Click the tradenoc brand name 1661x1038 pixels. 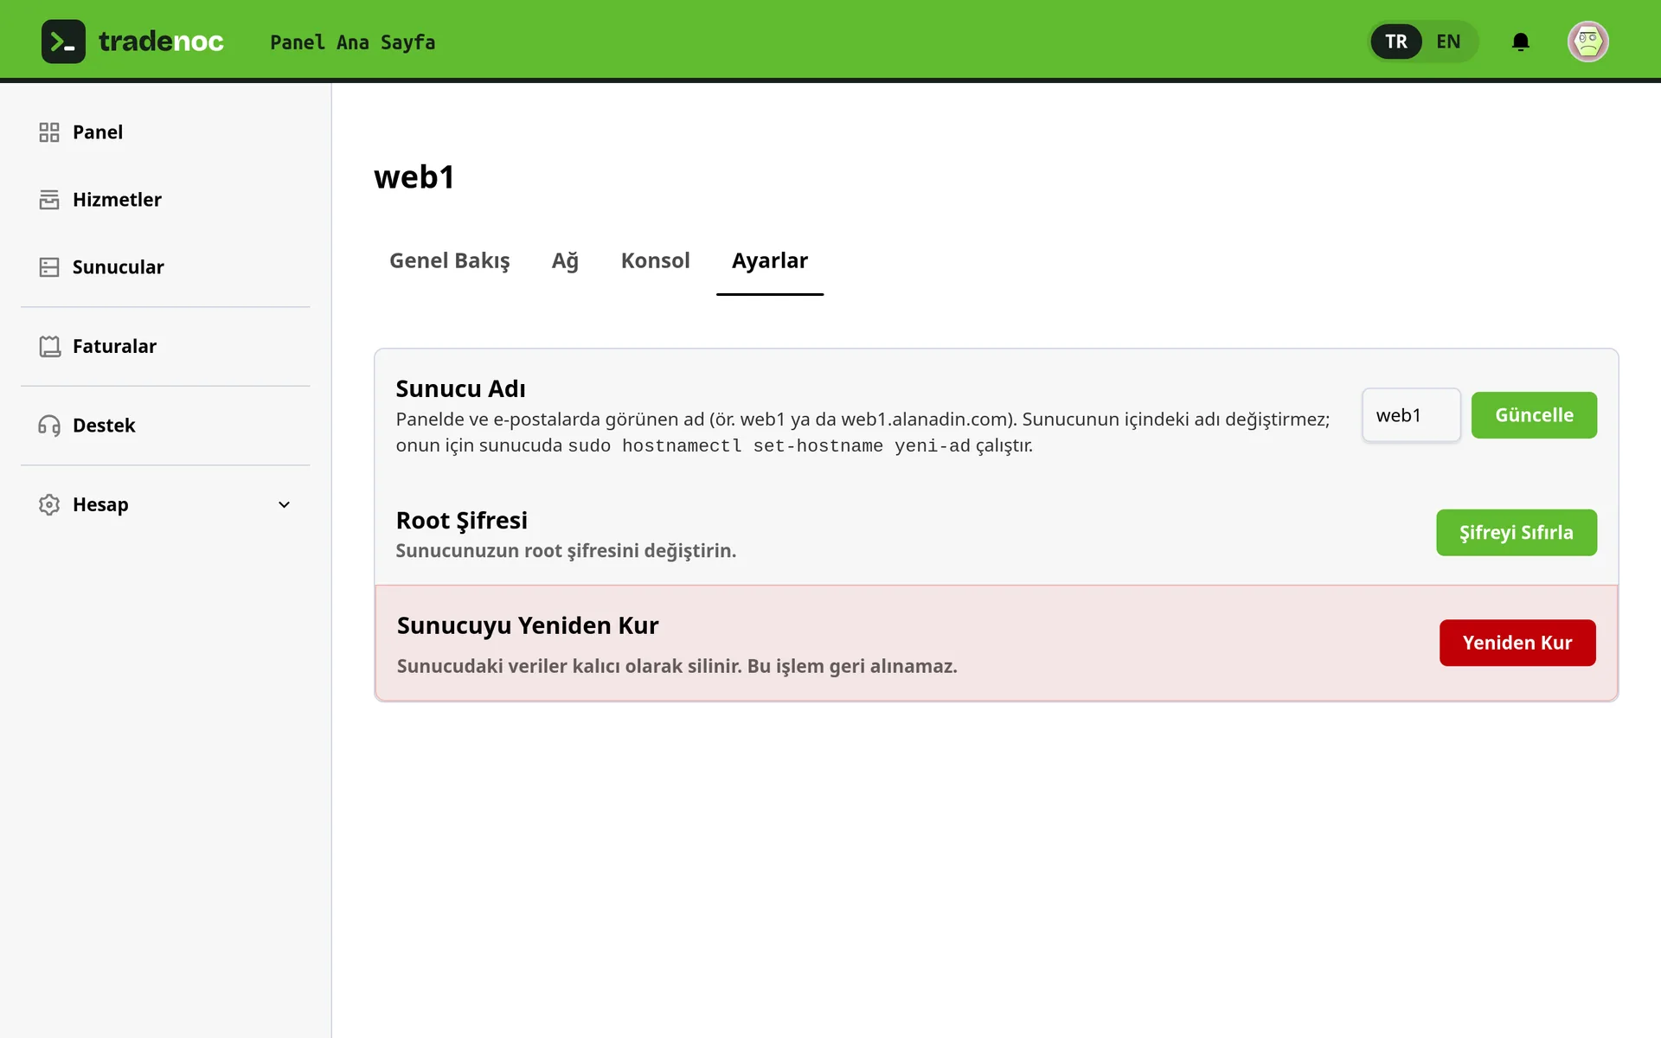(161, 42)
